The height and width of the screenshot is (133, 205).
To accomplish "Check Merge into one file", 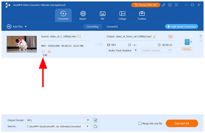I will click(140, 123).
